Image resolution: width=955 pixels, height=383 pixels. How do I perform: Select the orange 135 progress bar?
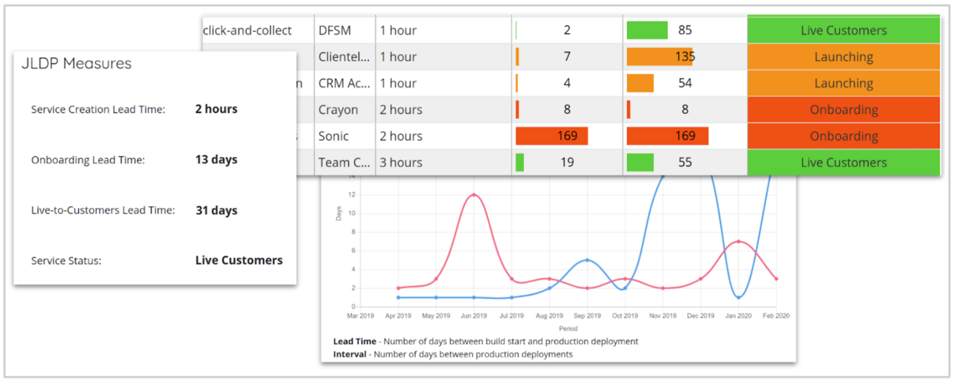tap(659, 57)
